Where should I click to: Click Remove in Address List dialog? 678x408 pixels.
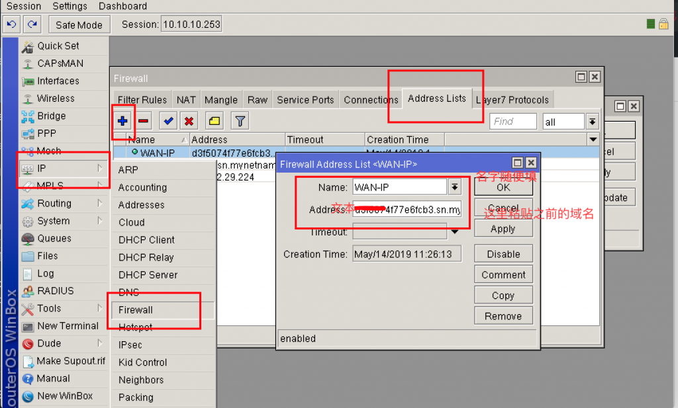coord(503,316)
